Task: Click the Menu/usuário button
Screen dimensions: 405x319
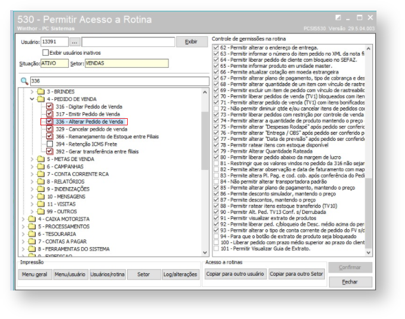Action: tap(70, 274)
